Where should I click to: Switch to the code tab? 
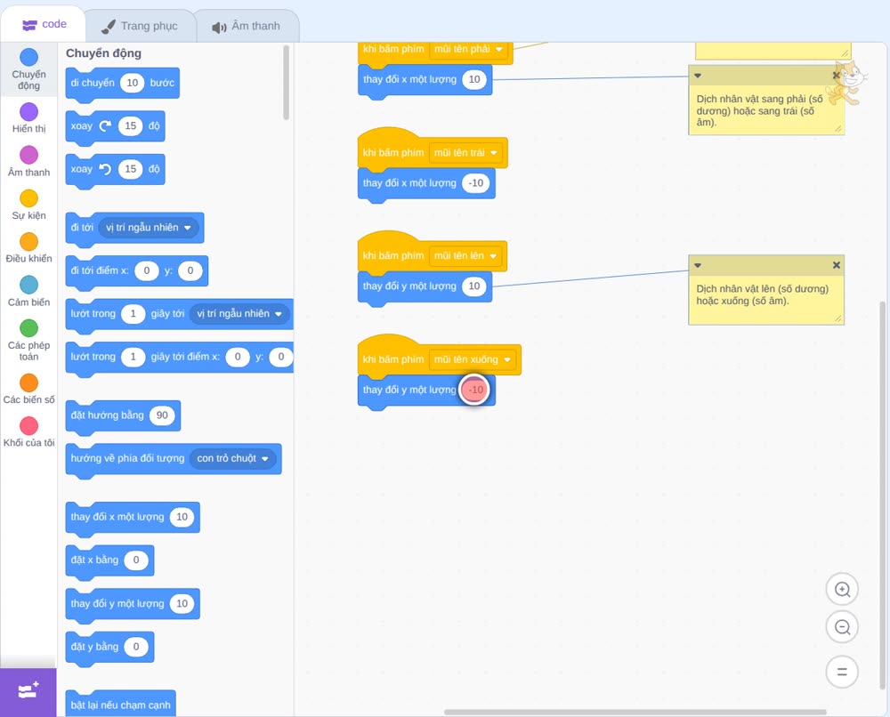point(44,24)
